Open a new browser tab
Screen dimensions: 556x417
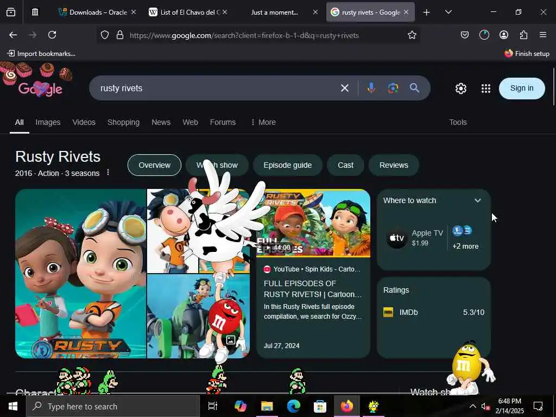426,12
